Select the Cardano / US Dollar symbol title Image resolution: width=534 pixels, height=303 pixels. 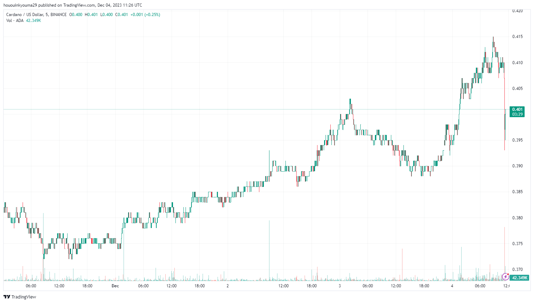point(37,15)
